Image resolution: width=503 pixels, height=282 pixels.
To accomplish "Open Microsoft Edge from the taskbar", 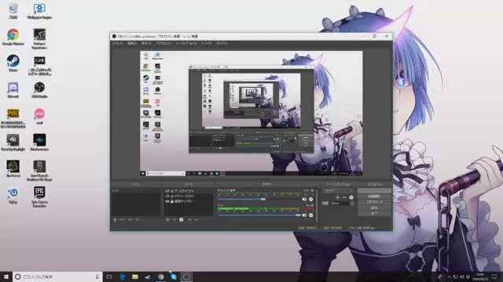I will [123, 277].
